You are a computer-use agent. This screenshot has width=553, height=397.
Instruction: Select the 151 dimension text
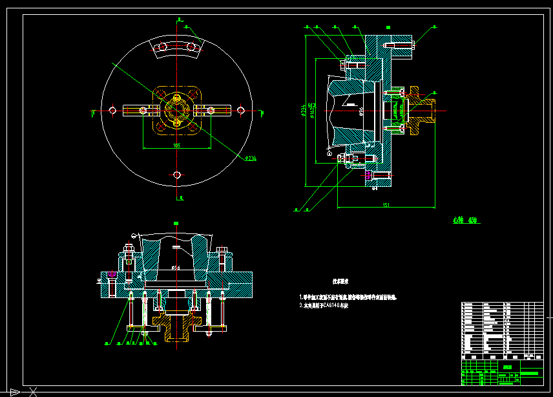386,205
